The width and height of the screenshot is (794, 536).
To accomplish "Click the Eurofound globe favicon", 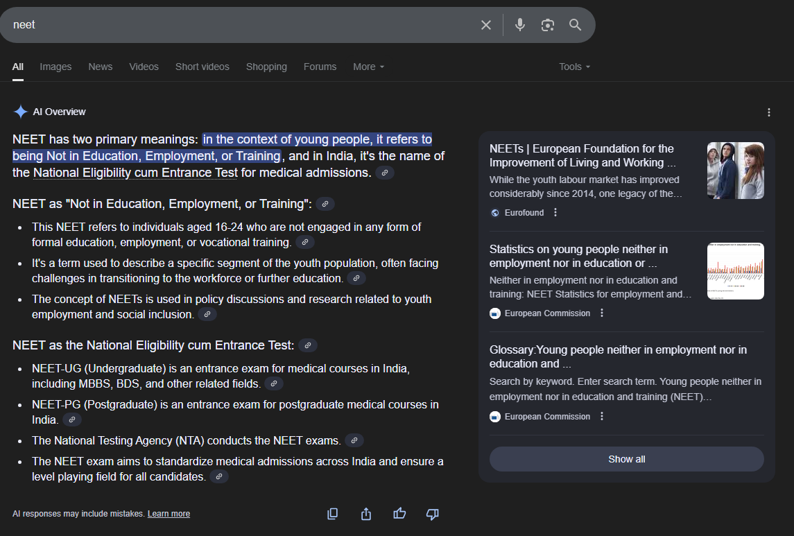I will tap(495, 213).
